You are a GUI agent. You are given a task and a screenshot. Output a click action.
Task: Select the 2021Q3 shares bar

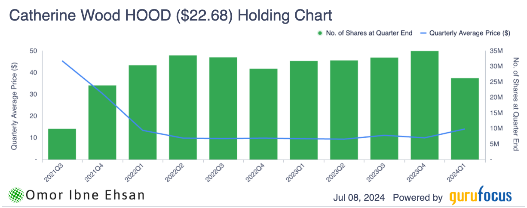point(62,144)
